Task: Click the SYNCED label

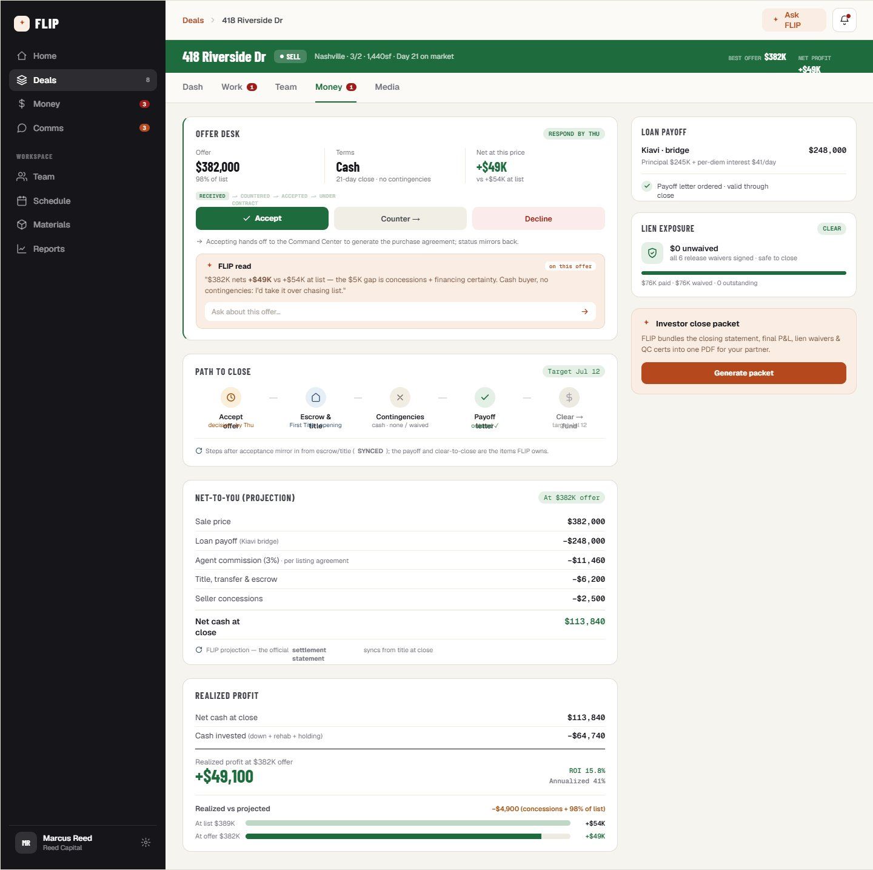Action: pos(370,451)
